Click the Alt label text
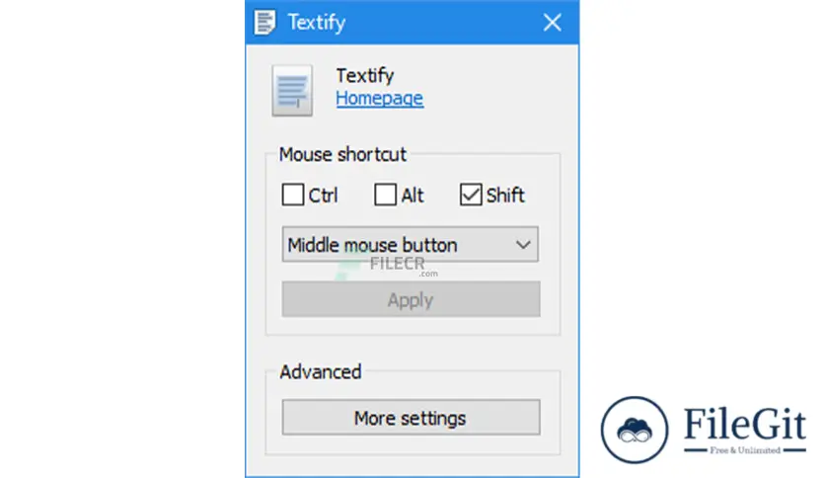Image resolution: width=825 pixels, height=478 pixels. click(x=412, y=196)
